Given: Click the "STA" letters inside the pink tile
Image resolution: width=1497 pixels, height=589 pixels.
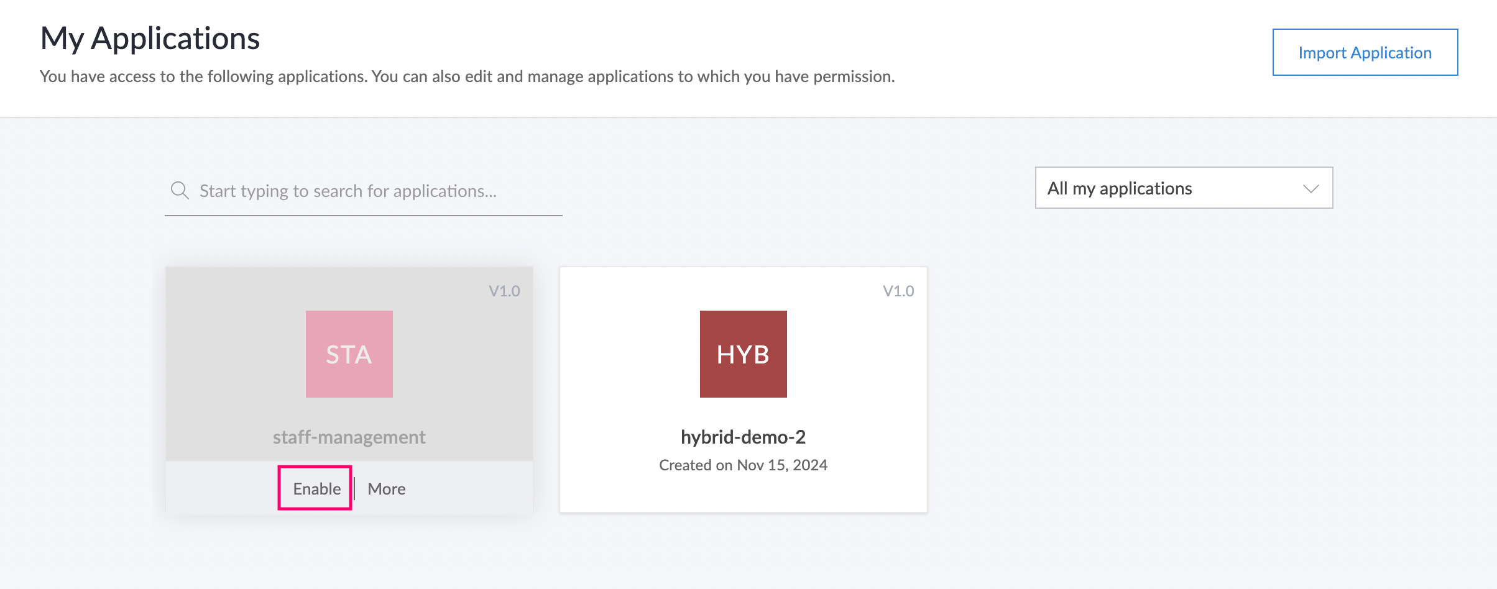Looking at the screenshot, I should pos(349,355).
